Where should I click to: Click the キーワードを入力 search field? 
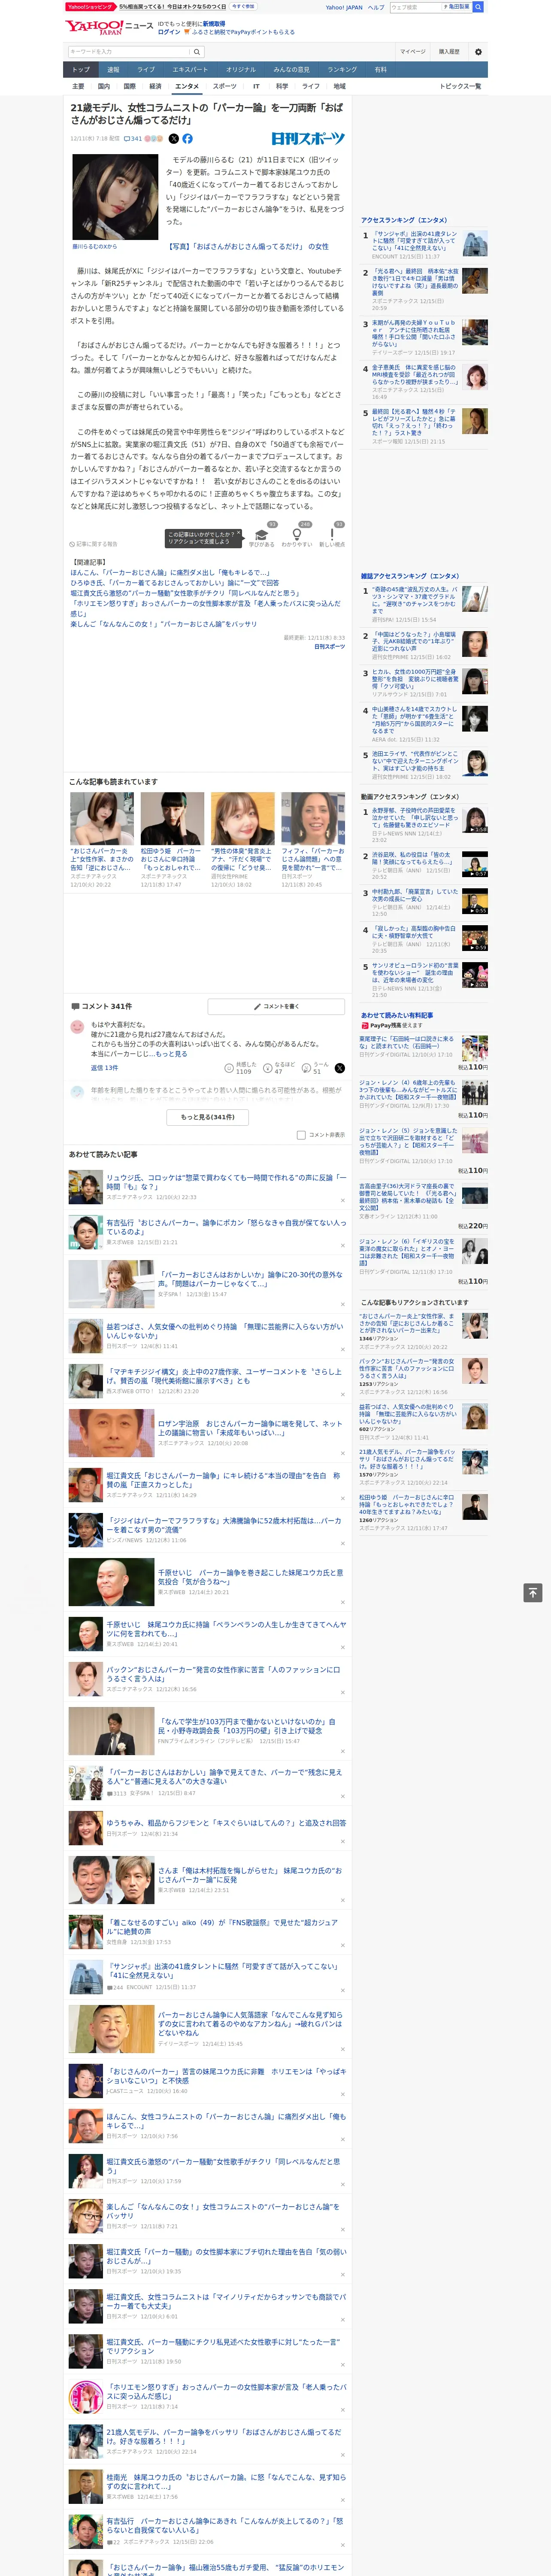130,52
